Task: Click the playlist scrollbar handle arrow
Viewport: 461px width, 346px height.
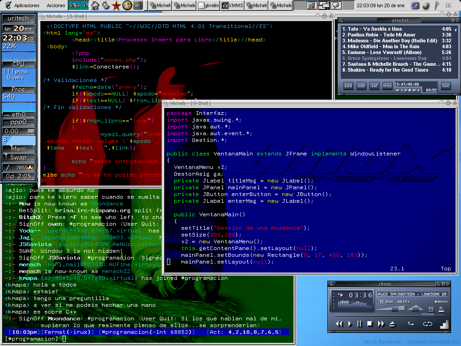Action: click(456, 30)
